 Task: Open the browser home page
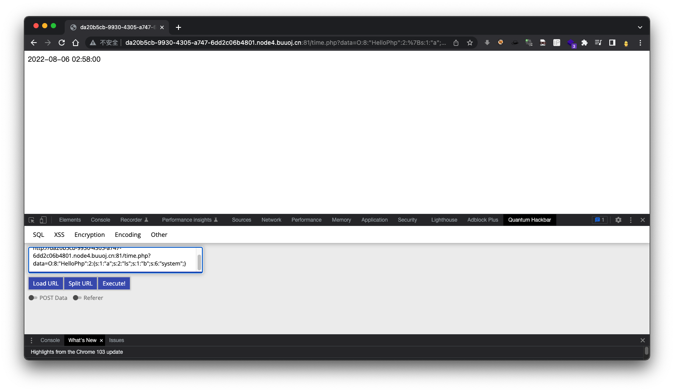[76, 43]
